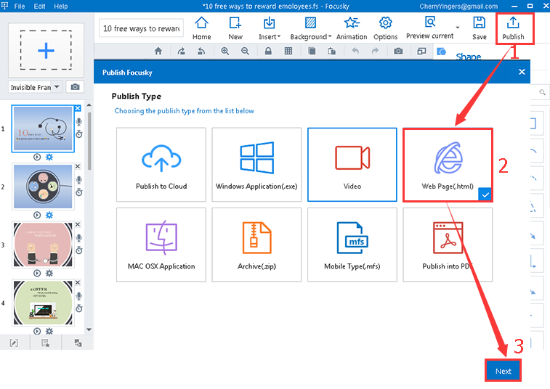Click the starred list icon at bottom
Screen dimensions: 550x389
(46, 343)
